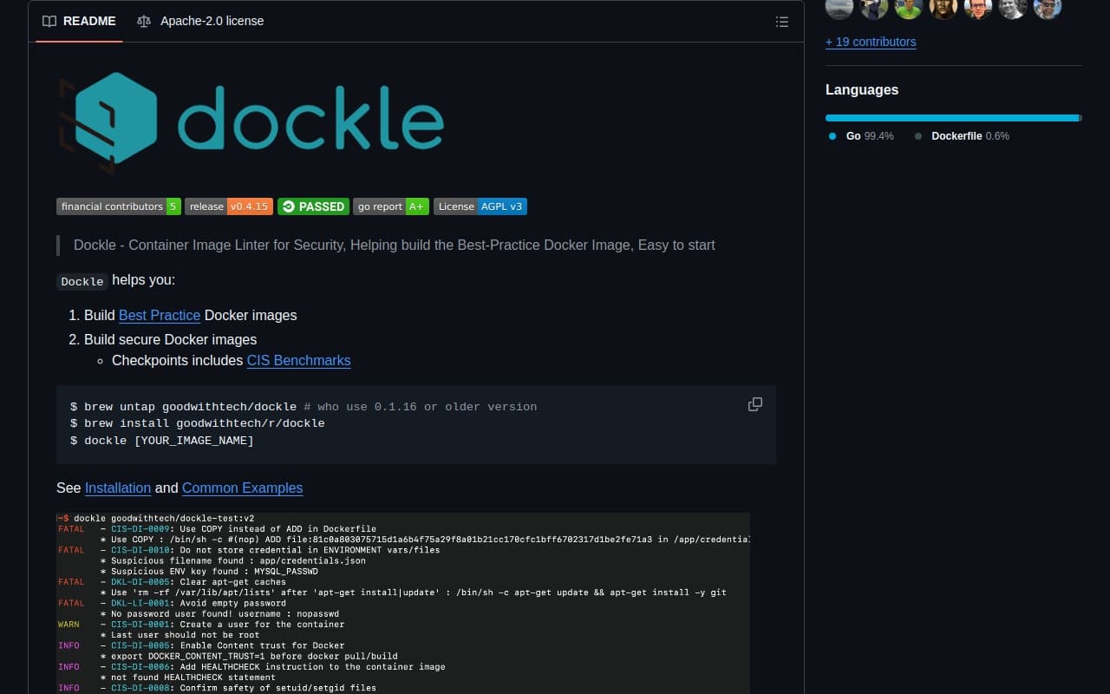Click the CircleCI PASSED badge
1110x694 pixels.
pyautogui.click(x=313, y=206)
